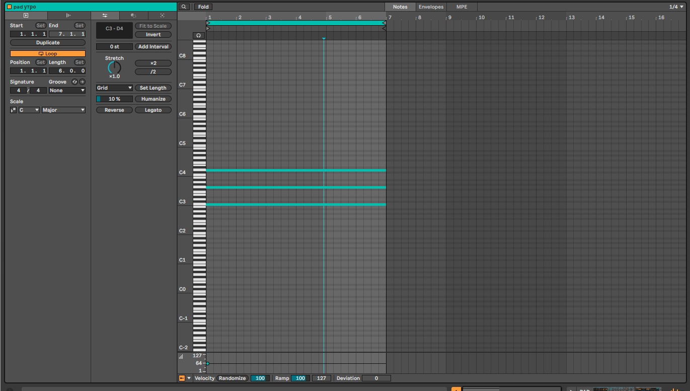The height and width of the screenshot is (391, 690).
Task: Click the orange clip color box beside pad утро
Action: click(x=9, y=7)
